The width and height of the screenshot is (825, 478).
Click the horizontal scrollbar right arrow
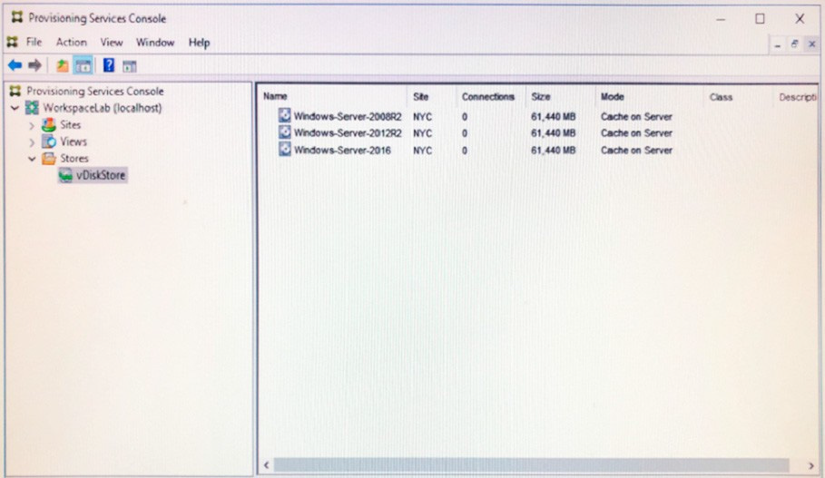point(810,465)
